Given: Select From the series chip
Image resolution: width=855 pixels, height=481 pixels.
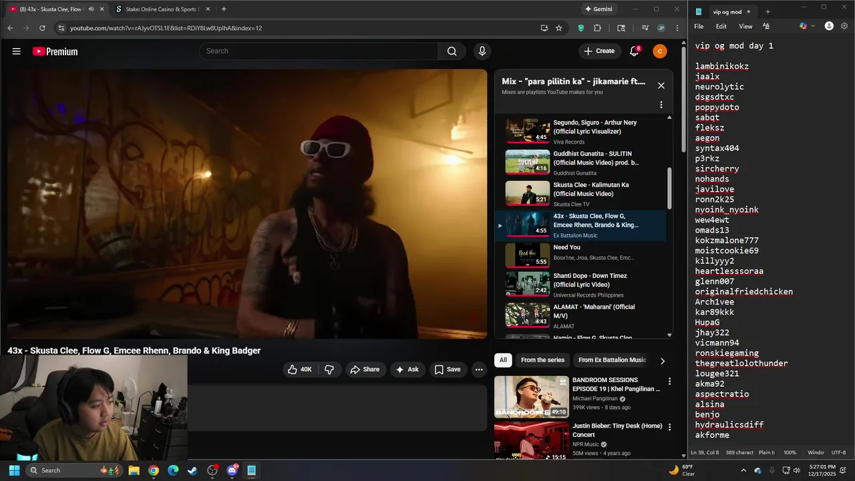Looking at the screenshot, I should (542, 360).
